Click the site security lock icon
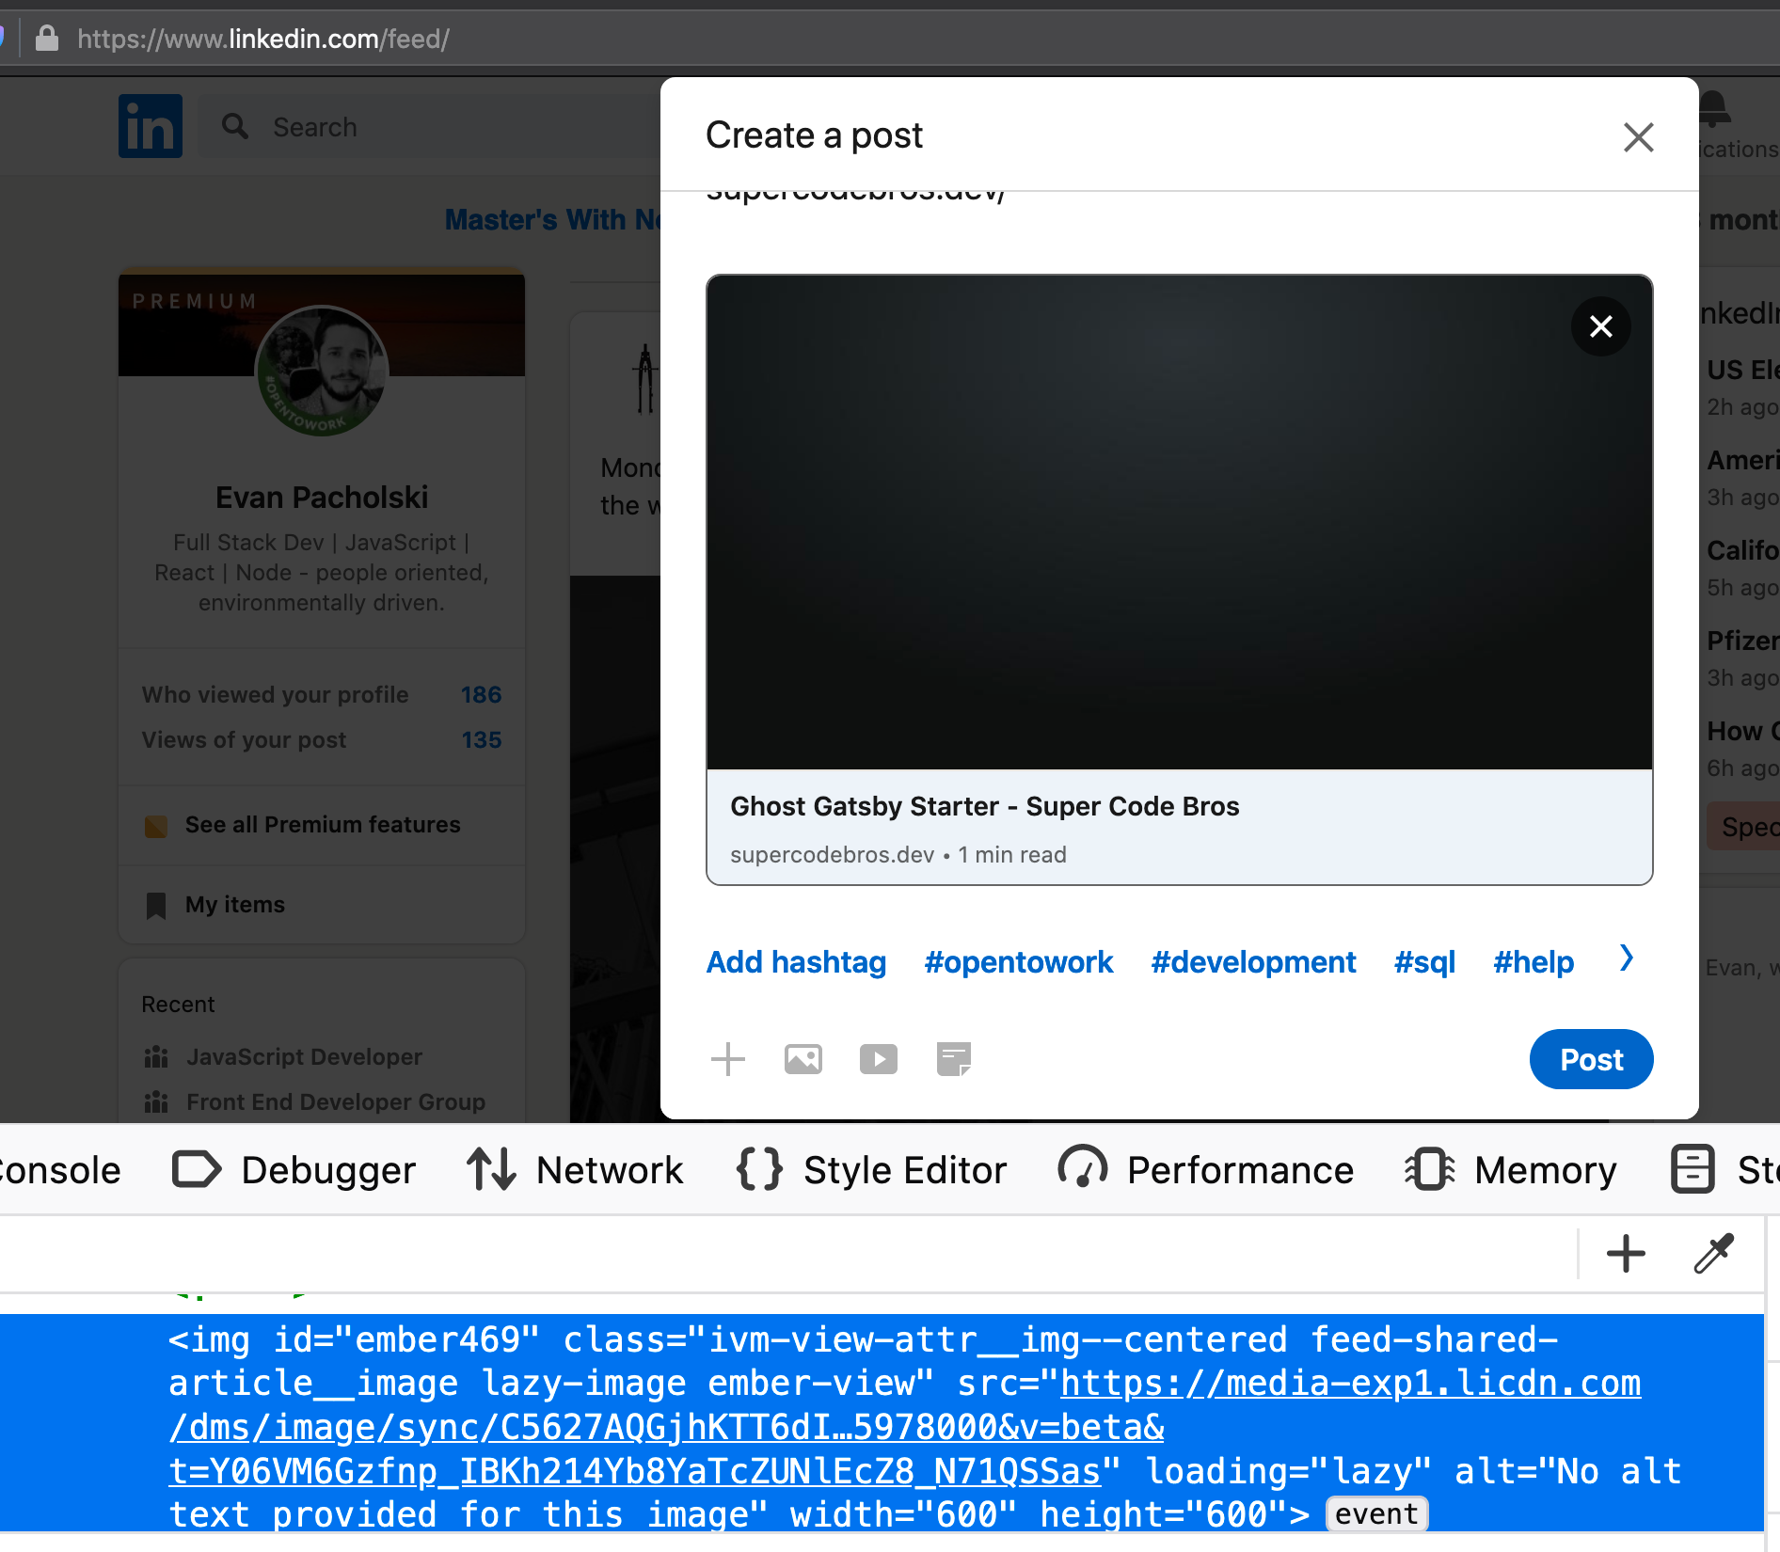The height and width of the screenshot is (1552, 1780). tap(47, 39)
